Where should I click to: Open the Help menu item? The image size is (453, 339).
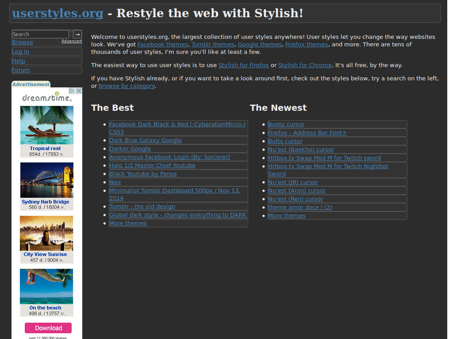coord(19,60)
